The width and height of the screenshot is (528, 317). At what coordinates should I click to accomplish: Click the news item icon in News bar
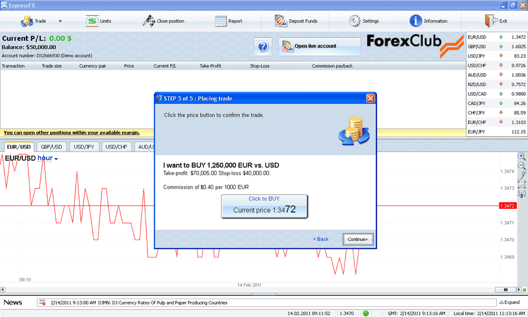pyautogui.click(x=42, y=302)
